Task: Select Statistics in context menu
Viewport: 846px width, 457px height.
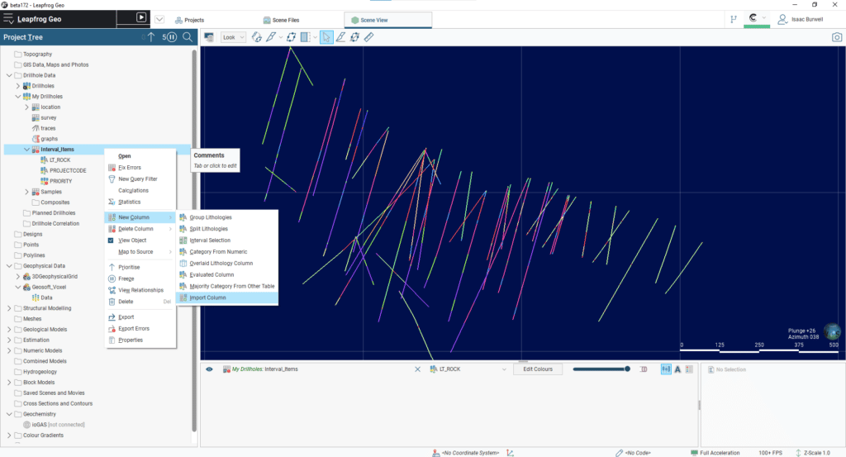Action: (x=129, y=202)
